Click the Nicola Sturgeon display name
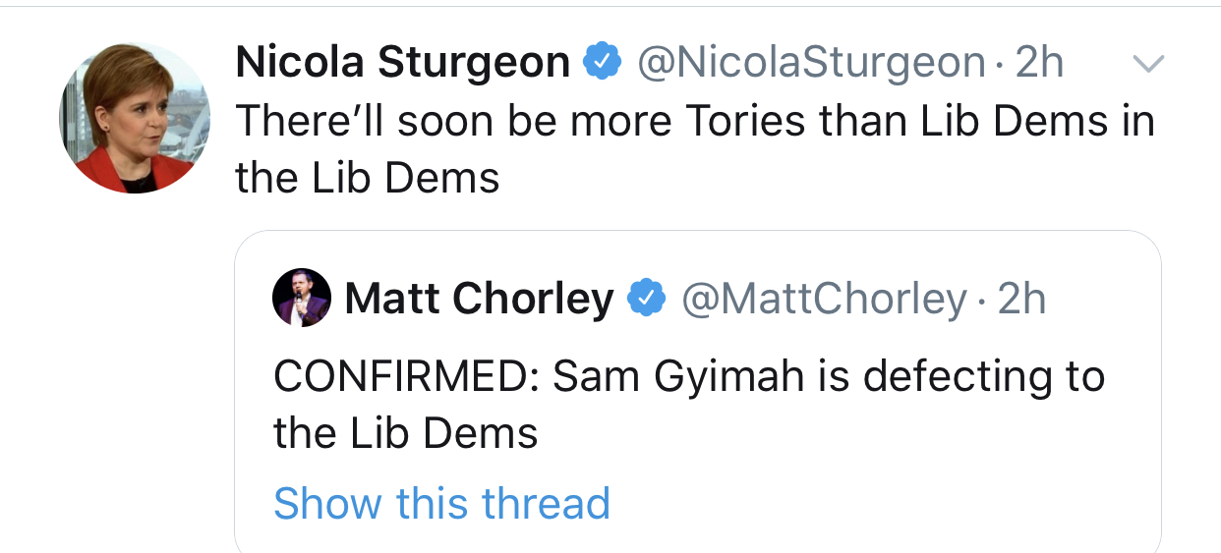Viewport: 1221px width, 553px height. pos(403,64)
